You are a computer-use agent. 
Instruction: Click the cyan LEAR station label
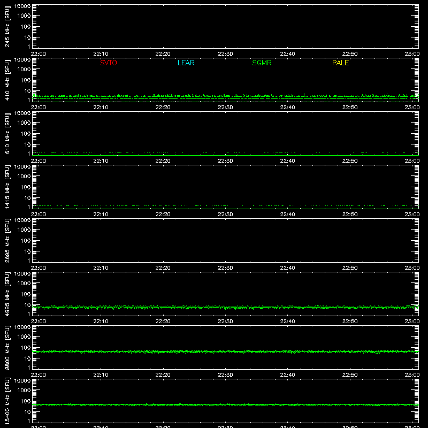point(186,63)
